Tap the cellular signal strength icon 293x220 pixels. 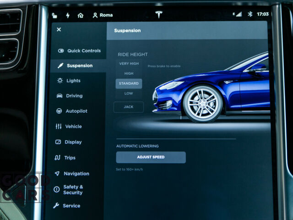pyautogui.click(x=237, y=14)
